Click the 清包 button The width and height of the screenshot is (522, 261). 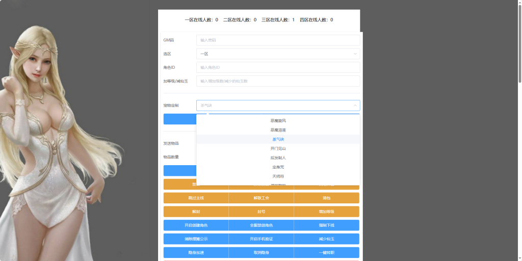(x=327, y=198)
